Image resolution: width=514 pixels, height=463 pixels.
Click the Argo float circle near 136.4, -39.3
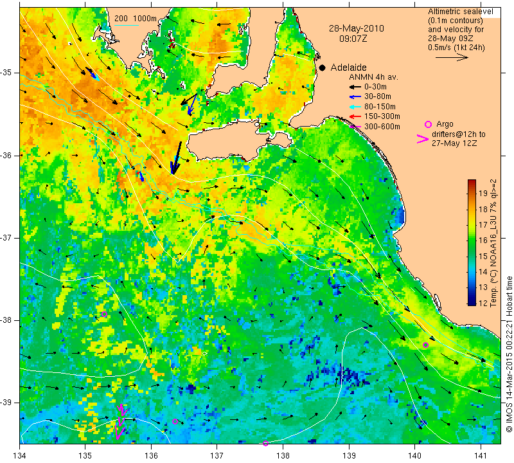[x=175, y=422]
